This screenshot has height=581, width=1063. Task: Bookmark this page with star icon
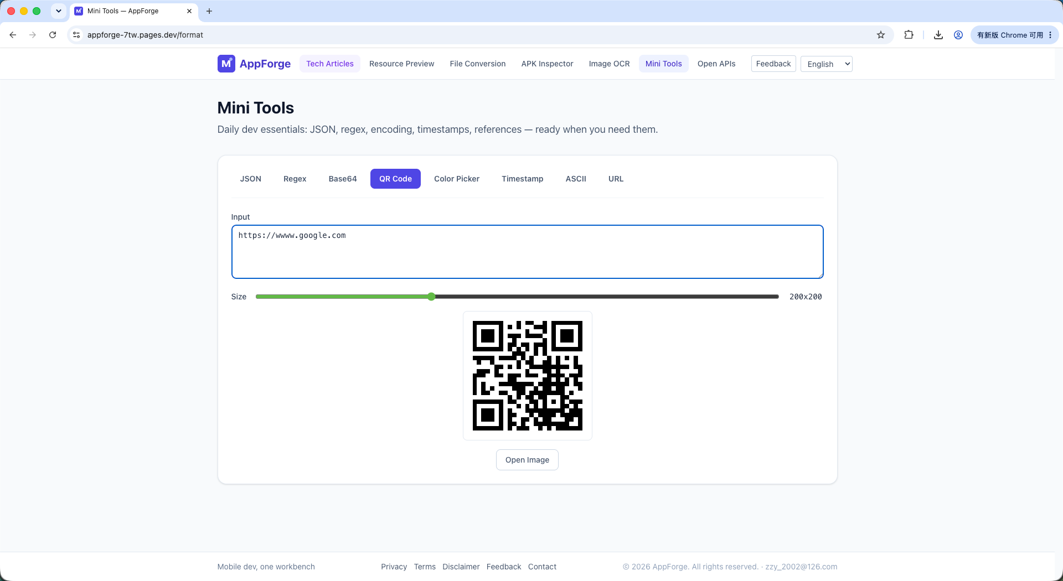click(881, 35)
